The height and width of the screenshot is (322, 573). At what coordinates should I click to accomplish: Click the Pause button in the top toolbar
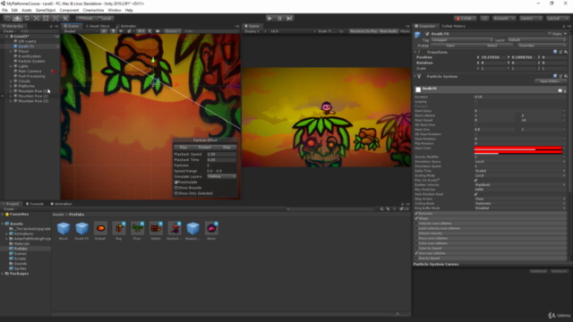pos(279,18)
